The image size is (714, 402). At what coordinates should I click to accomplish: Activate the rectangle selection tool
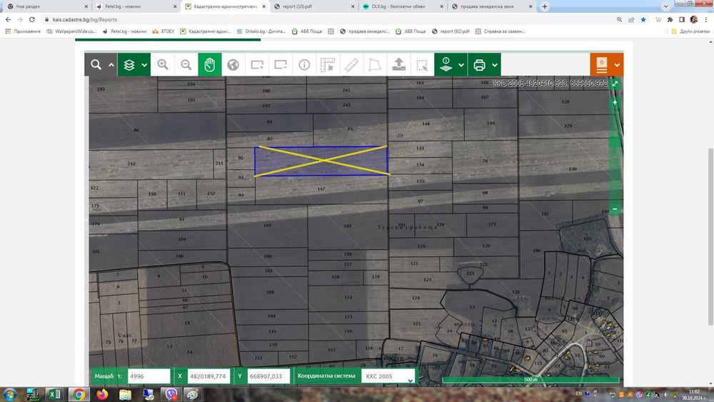coord(423,65)
